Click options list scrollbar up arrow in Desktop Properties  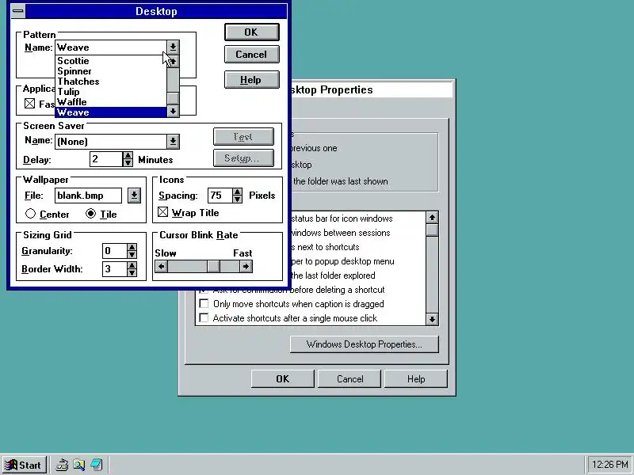[432, 218]
